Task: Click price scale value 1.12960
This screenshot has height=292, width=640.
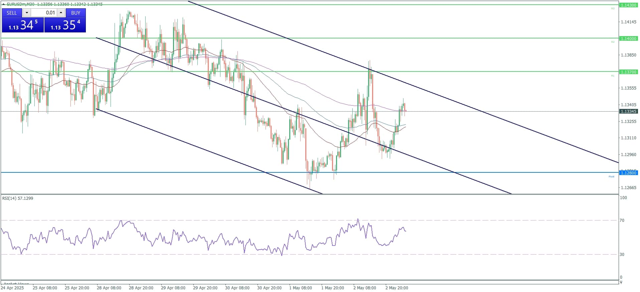Action: coord(628,154)
